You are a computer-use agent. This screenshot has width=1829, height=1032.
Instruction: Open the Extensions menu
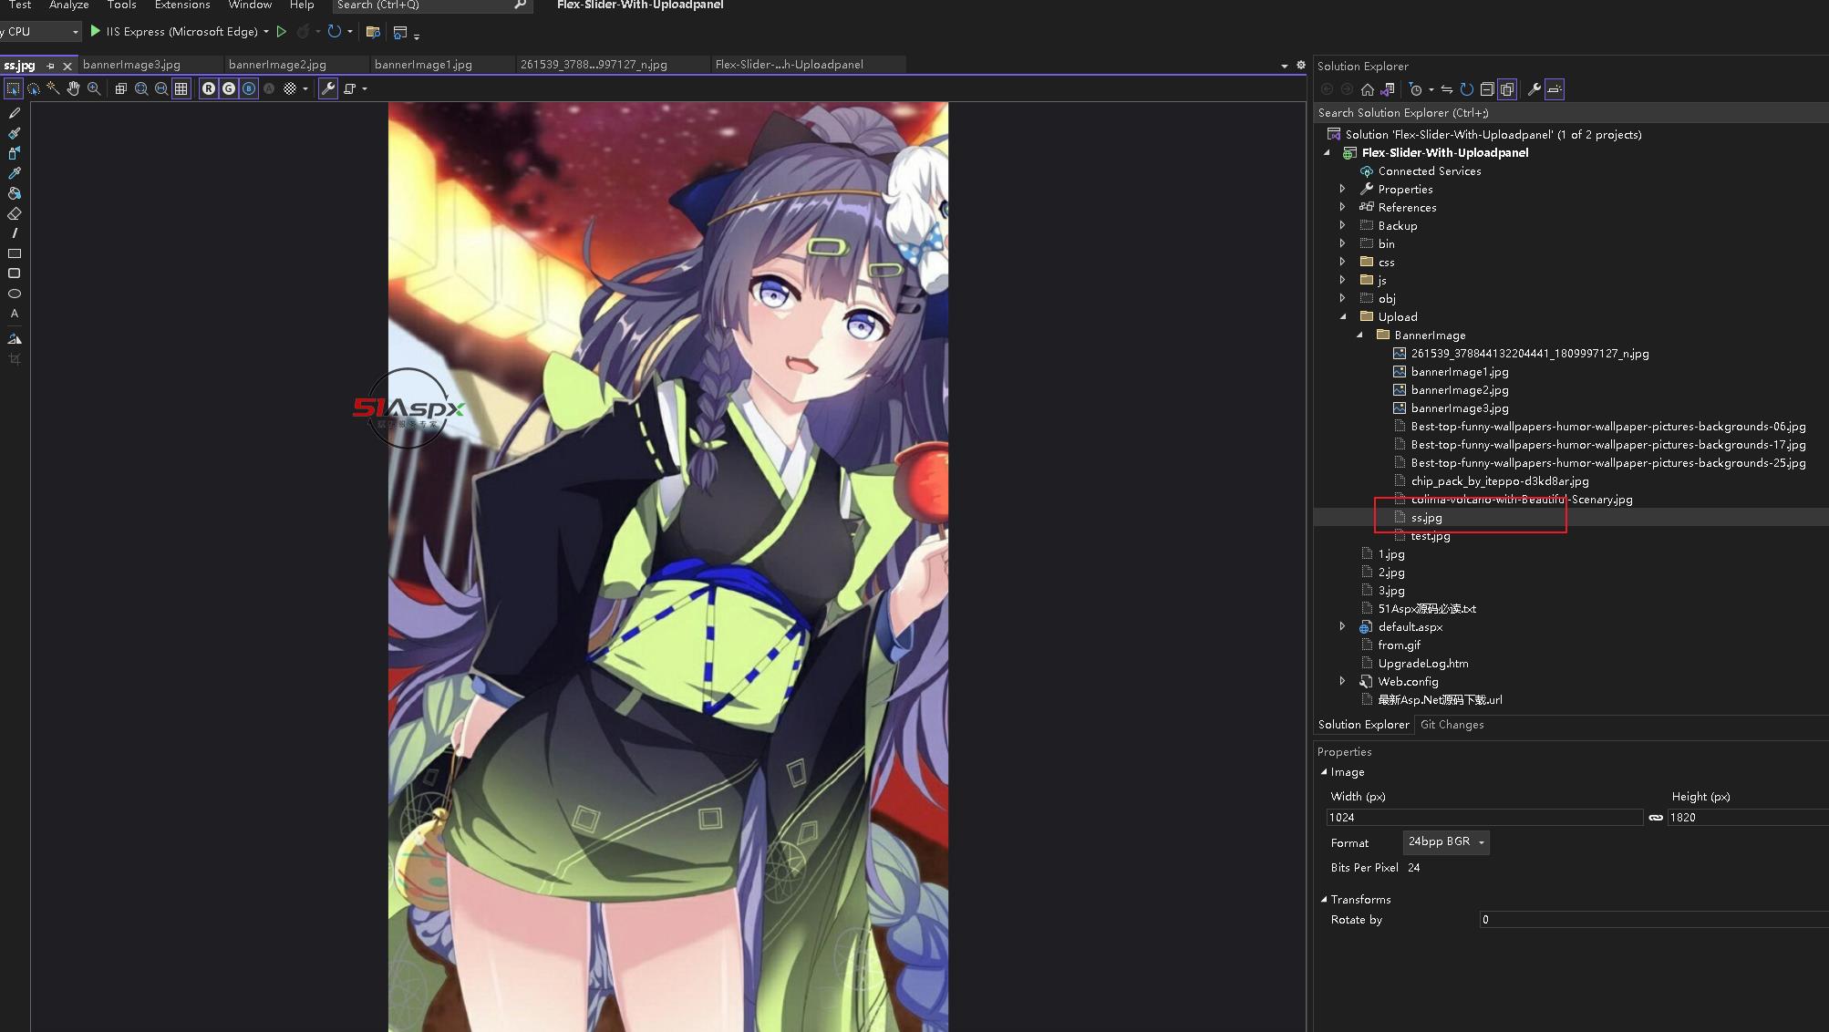click(182, 5)
